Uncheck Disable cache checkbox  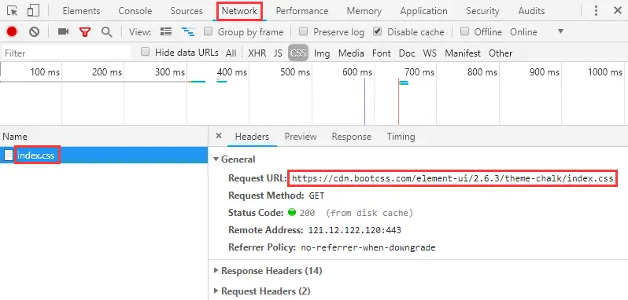click(x=377, y=31)
